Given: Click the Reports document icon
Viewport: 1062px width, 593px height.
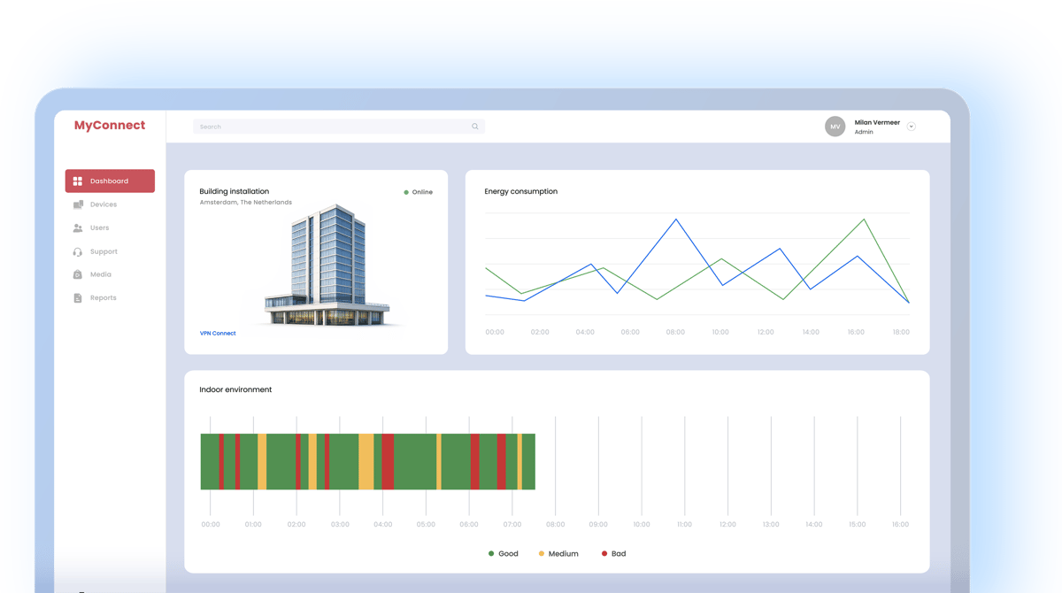Looking at the screenshot, I should [x=78, y=298].
